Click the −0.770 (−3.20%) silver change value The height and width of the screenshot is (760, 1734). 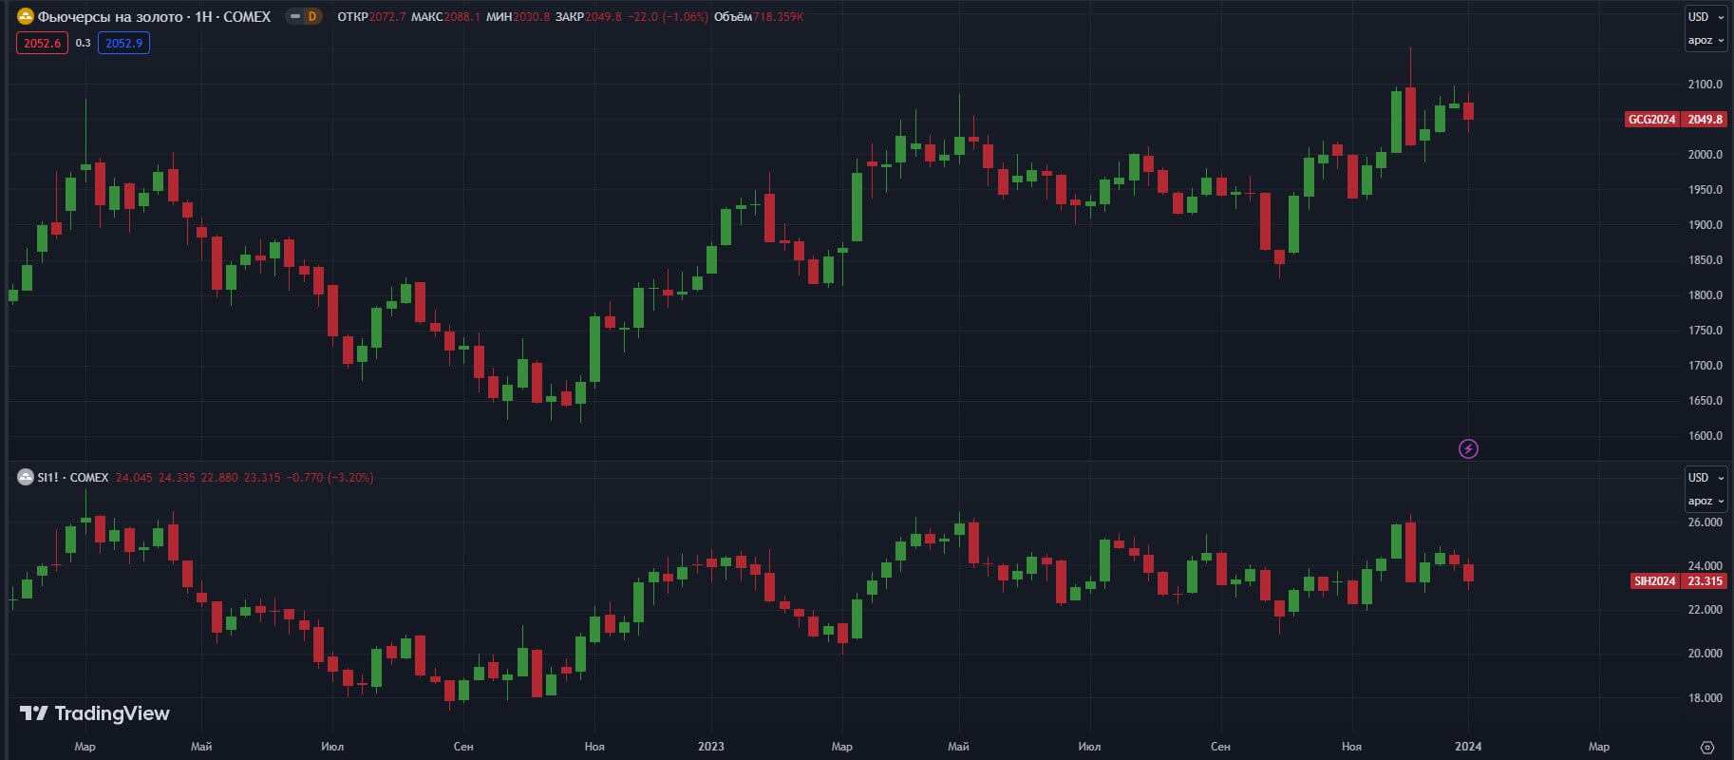click(x=330, y=477)
